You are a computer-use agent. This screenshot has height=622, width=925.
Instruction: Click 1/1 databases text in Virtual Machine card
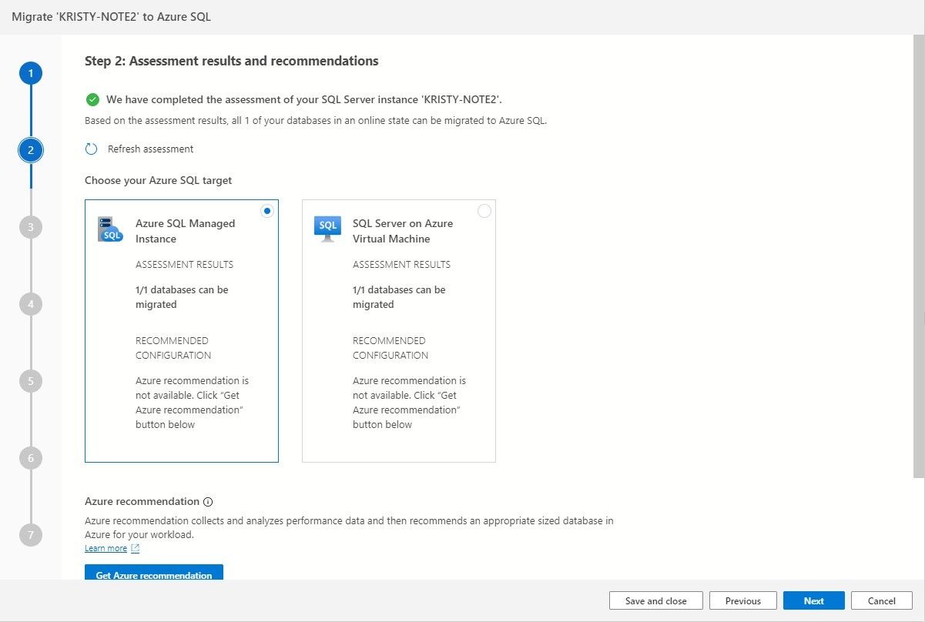pos(399,297)
